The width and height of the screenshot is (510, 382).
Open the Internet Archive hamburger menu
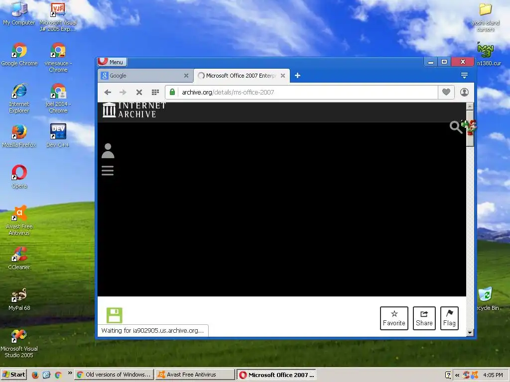point(108,171)
